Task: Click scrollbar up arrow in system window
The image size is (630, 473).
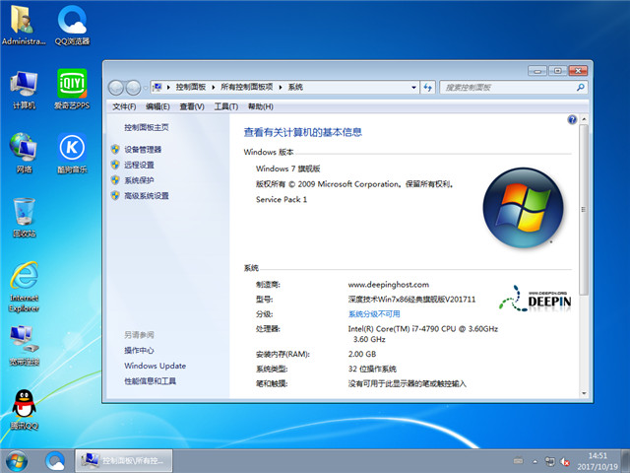Action: [x=584, y=119]
